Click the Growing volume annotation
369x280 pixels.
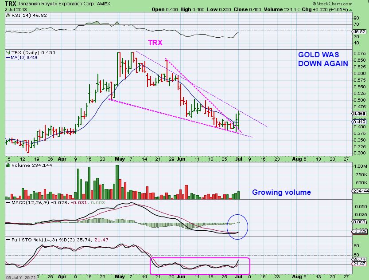281,192
